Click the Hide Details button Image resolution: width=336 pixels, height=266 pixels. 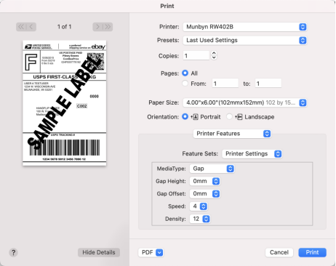pyautogui.click(x=99, y=252)
